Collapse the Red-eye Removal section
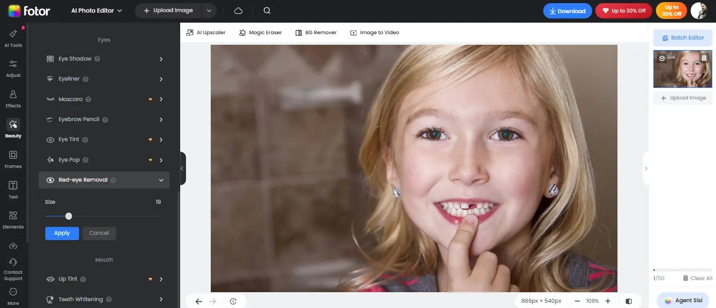 (x=161, y=180)
